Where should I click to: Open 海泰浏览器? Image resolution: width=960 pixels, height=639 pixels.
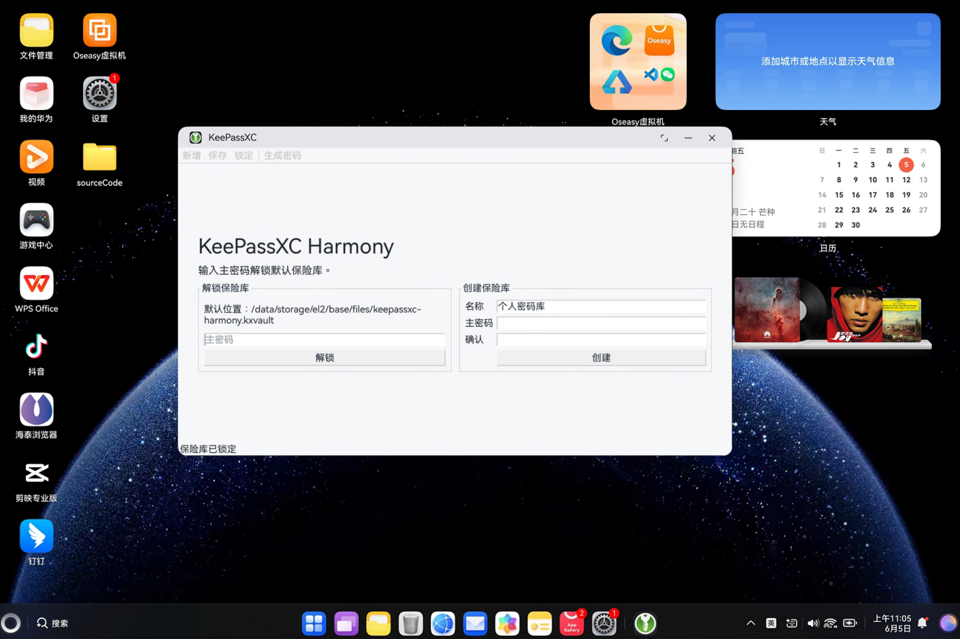click(x=36, y=409)
